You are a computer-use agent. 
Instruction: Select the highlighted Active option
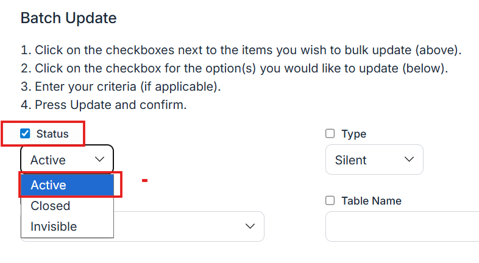pos(67,185)
